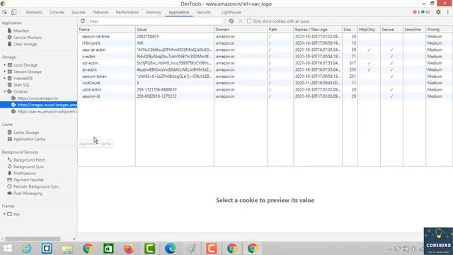Launch Internet Explorer from taskbar

(27, 249)
